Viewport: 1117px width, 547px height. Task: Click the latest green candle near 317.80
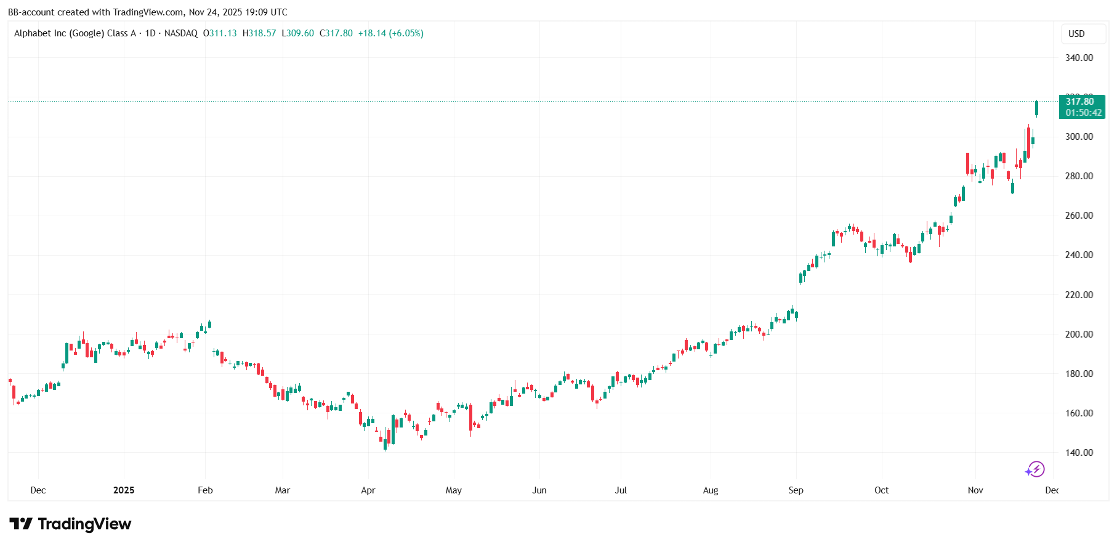(x=1037, y=108)
